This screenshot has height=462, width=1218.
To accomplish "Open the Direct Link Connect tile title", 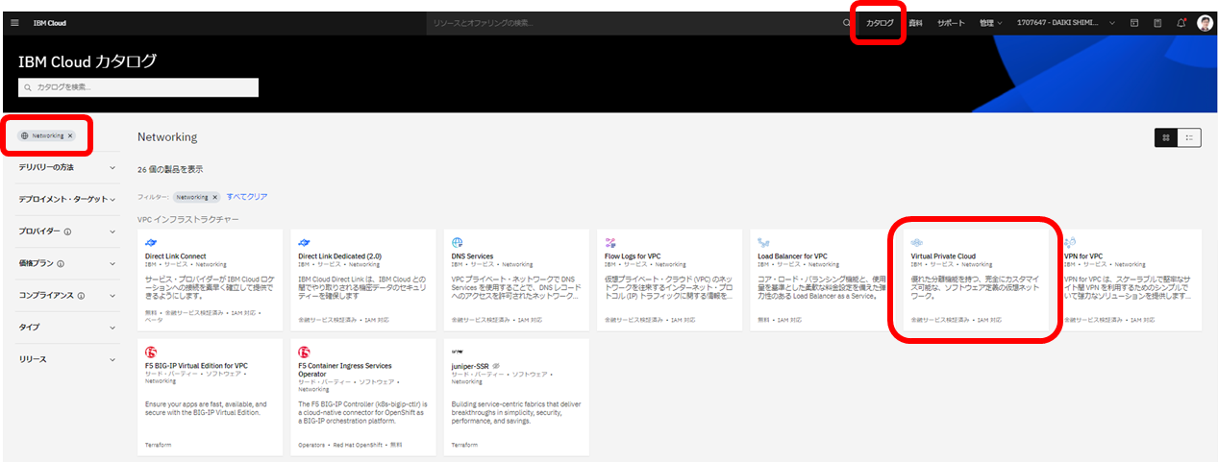I will click(176, 256).
